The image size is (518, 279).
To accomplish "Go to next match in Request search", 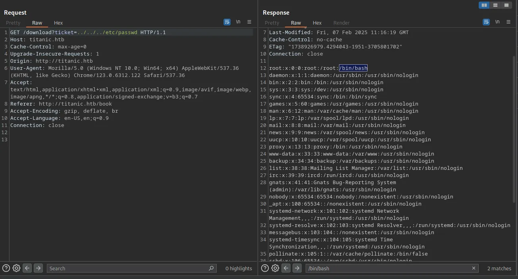I will point(38,268).
